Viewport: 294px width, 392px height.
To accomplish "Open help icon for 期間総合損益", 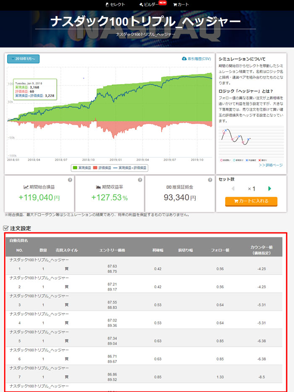I will (x=70, y=180).
